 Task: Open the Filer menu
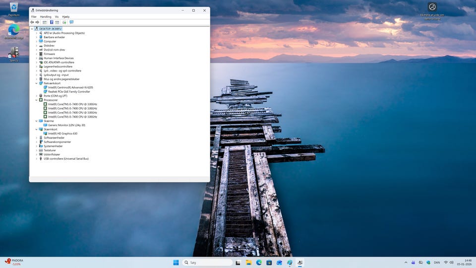[x=34, y=17]
